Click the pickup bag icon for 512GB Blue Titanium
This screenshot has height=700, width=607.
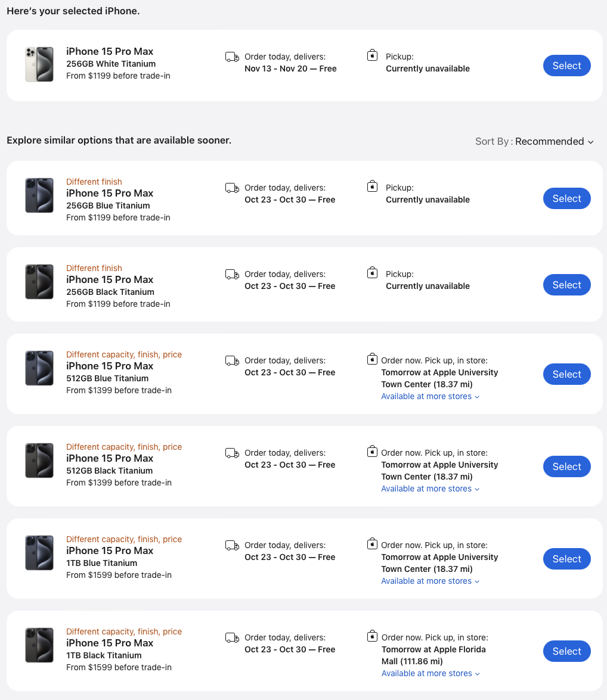(x=372, y=359)
